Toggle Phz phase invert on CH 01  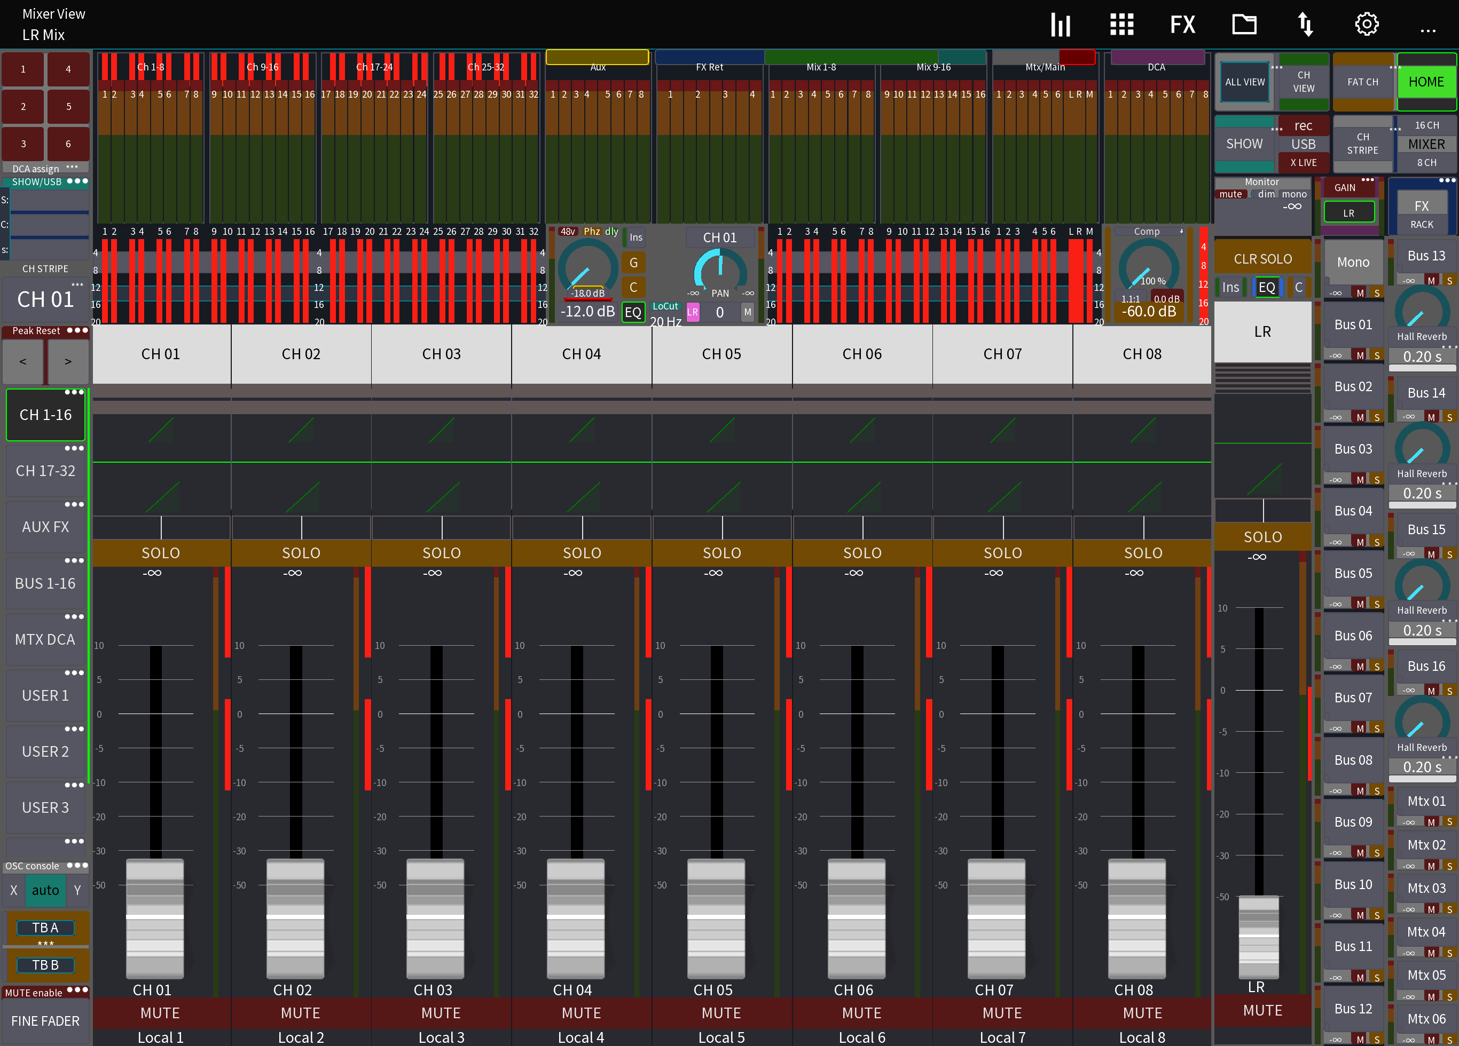[591, 232]
